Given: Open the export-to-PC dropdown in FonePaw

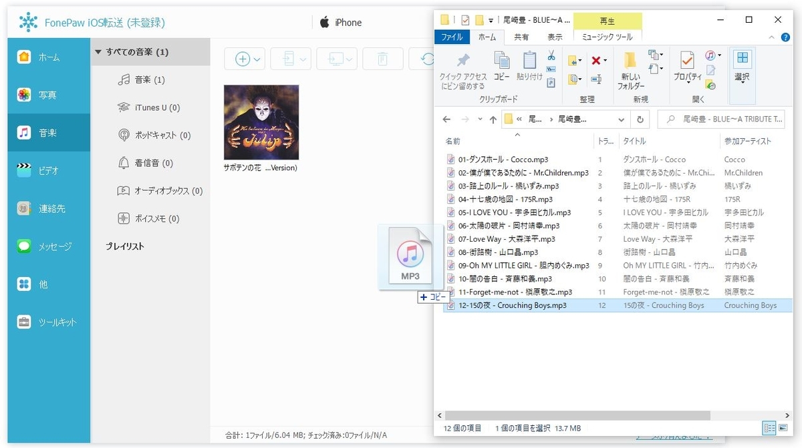Looking at the screenshot, I should point(338,59).
